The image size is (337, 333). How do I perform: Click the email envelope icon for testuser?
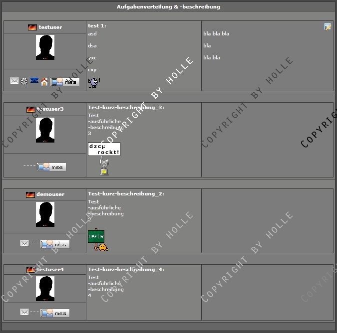coord(14,81)
